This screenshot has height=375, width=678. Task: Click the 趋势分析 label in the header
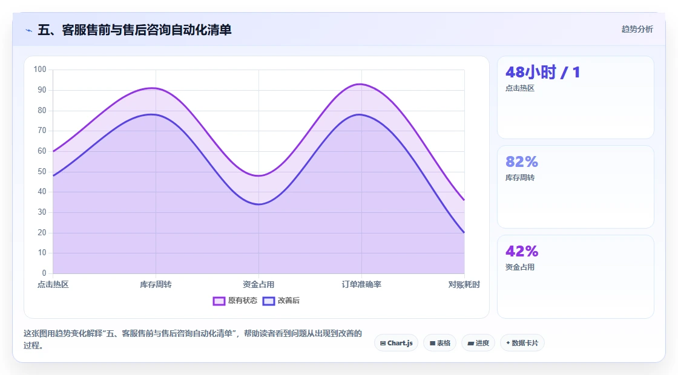click(x=637, y=30)
